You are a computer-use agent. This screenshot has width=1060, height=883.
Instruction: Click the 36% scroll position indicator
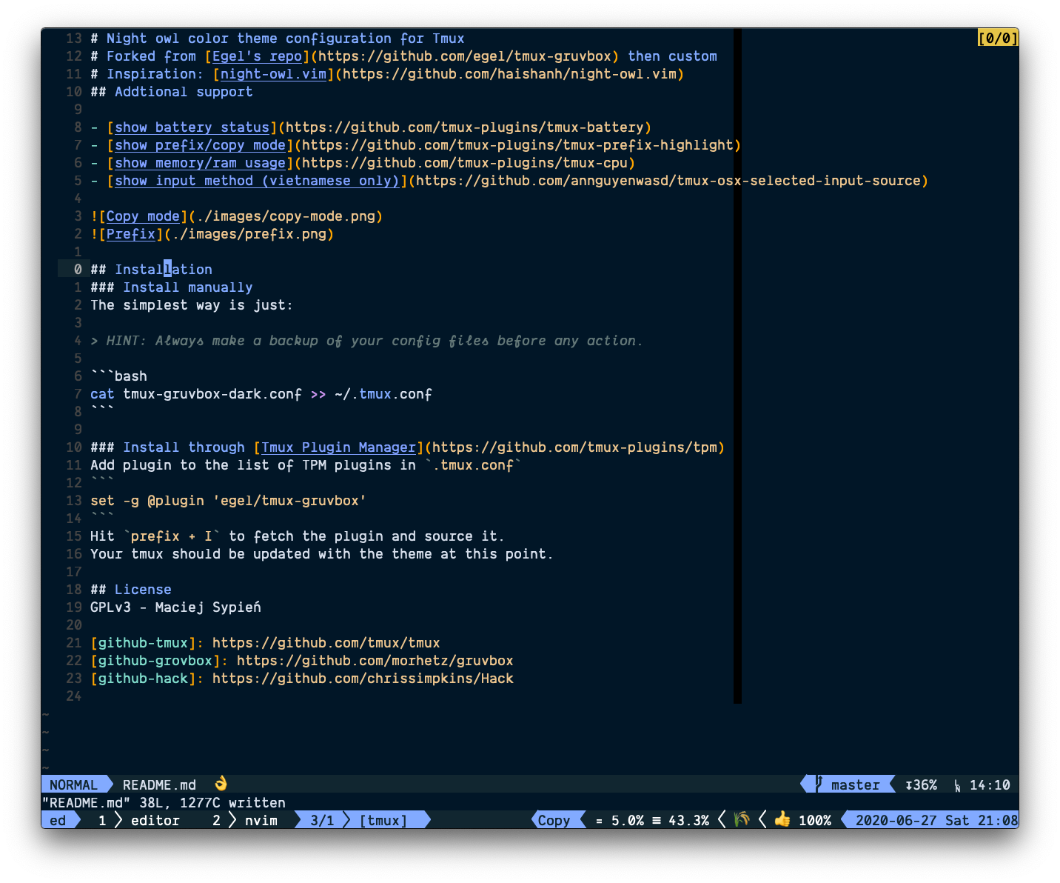coord(921,785)
